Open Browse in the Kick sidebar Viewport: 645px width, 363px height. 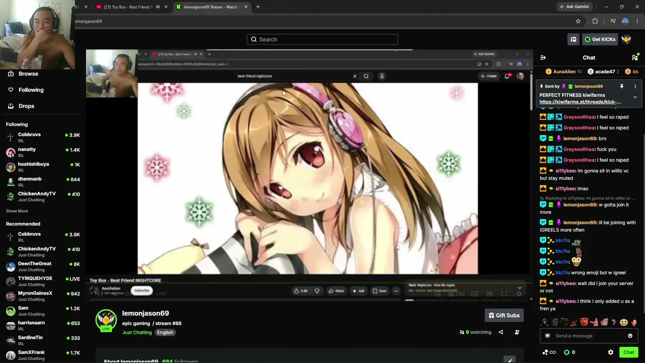click(28, 74)
